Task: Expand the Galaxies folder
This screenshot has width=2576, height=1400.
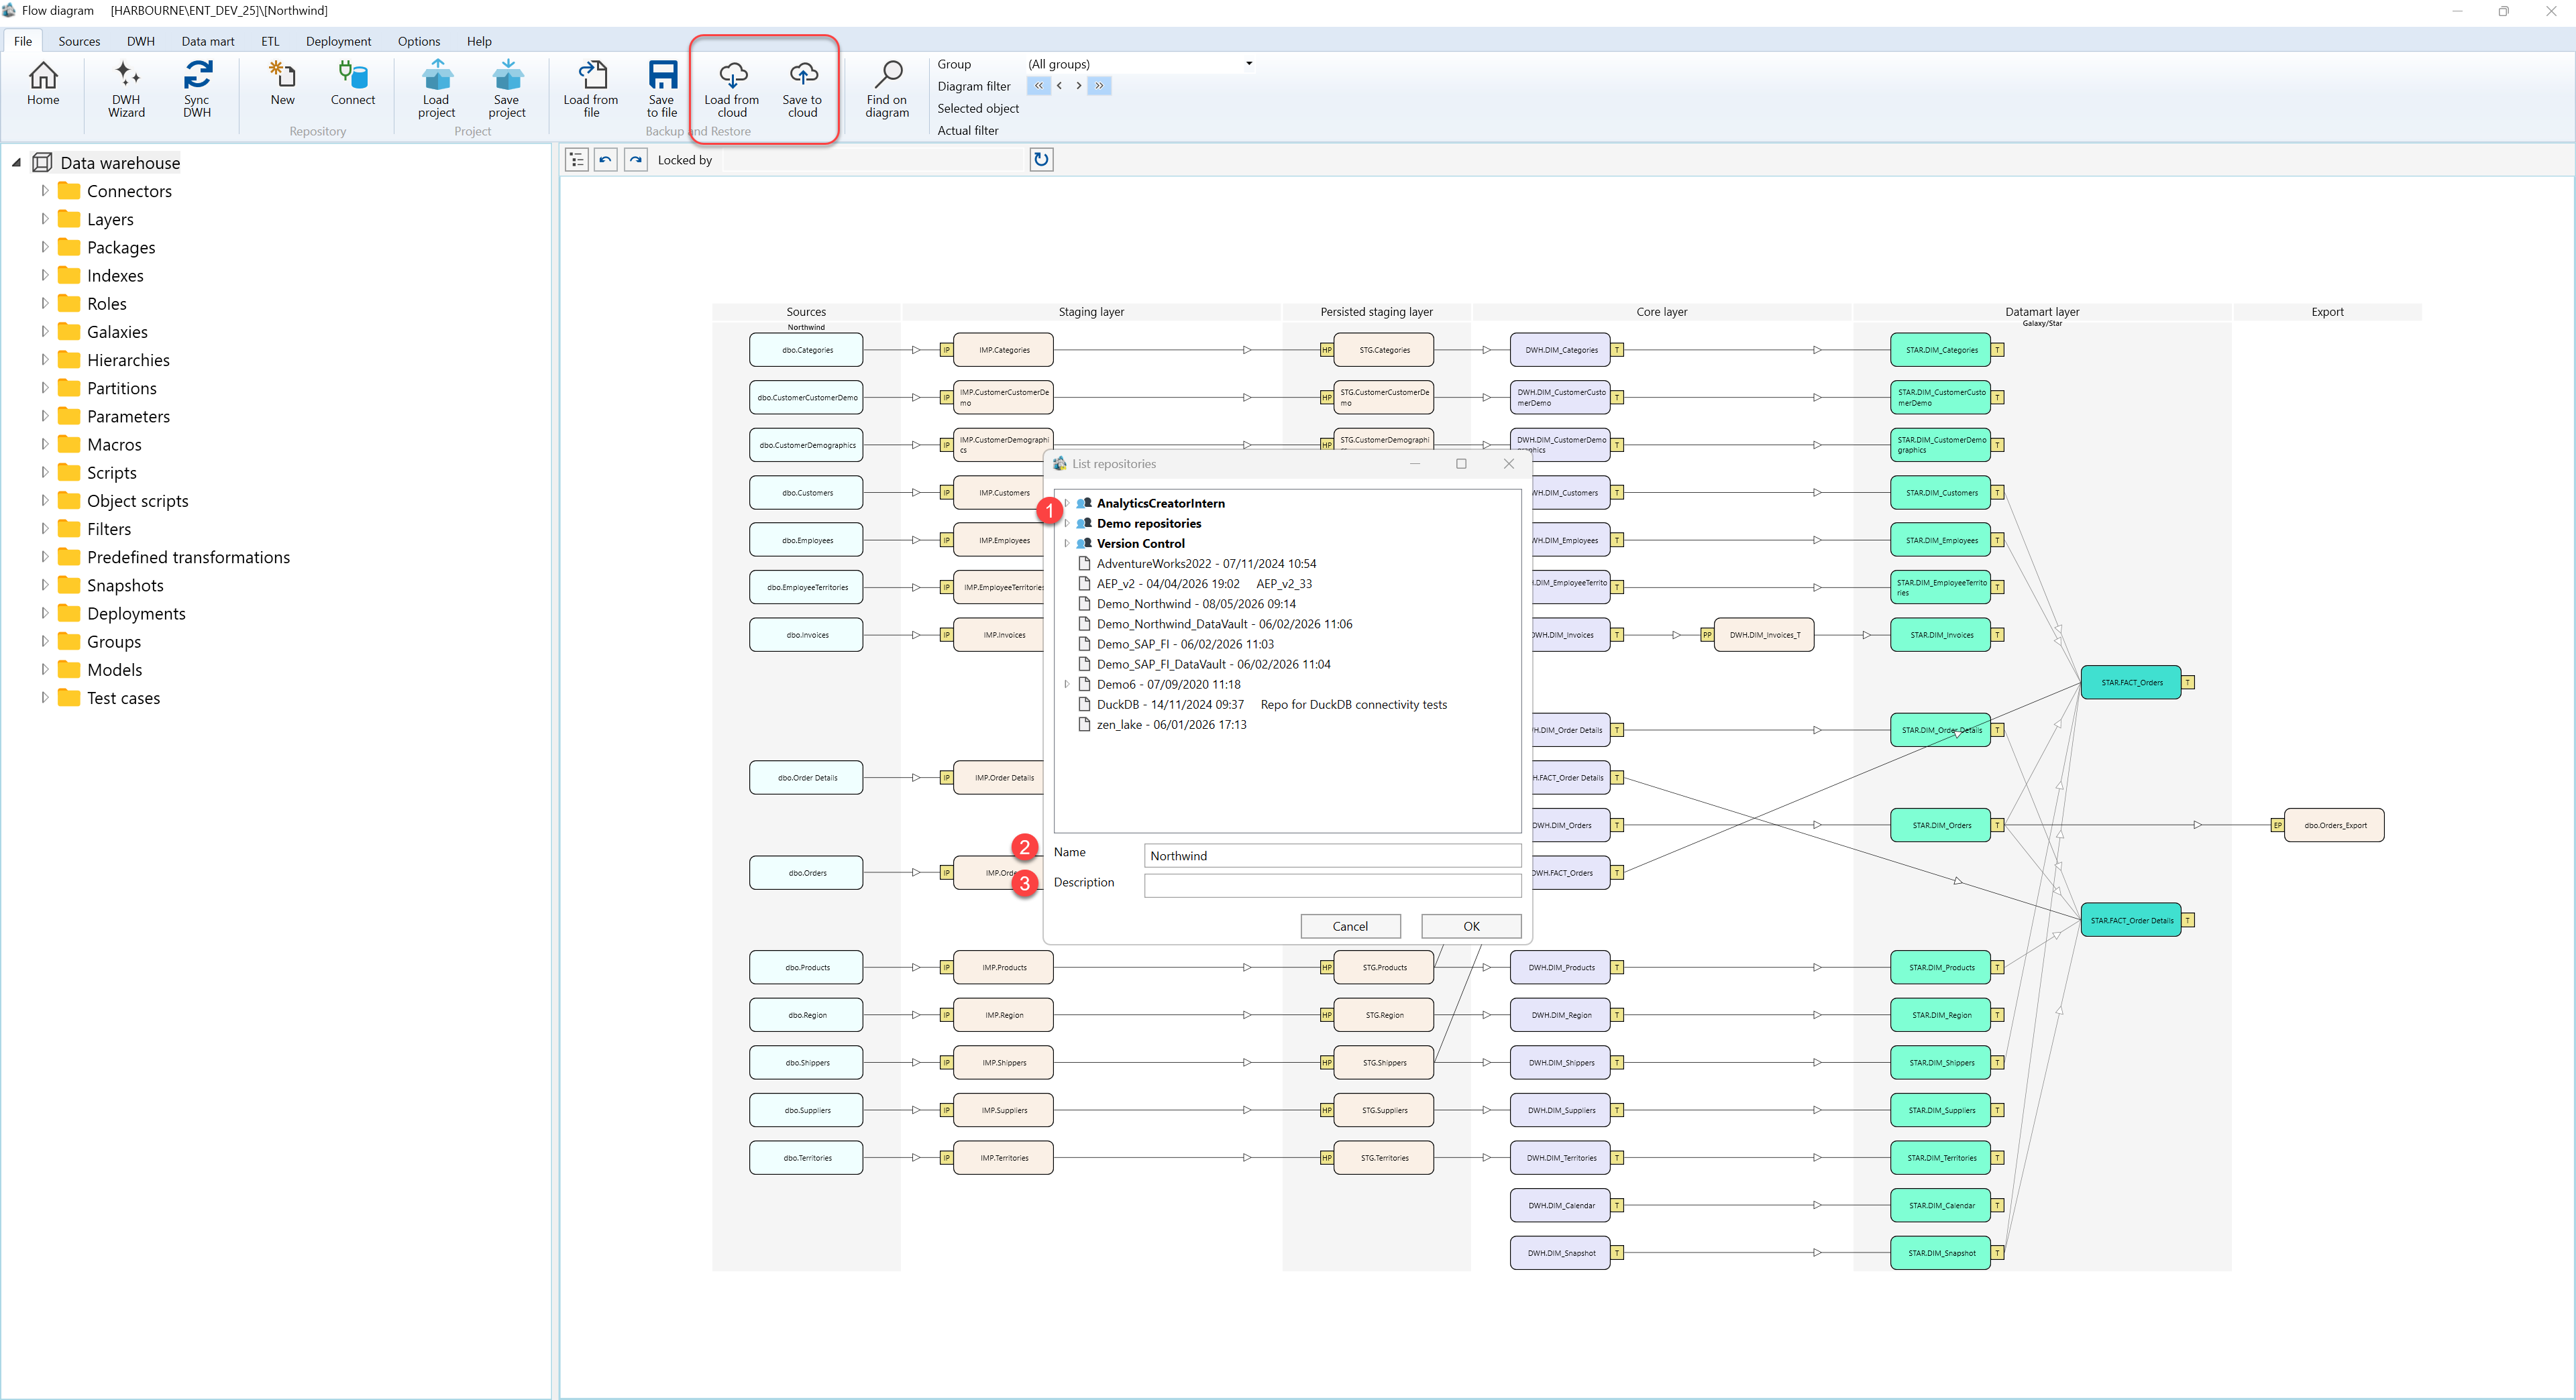Action: click(44, 331)
